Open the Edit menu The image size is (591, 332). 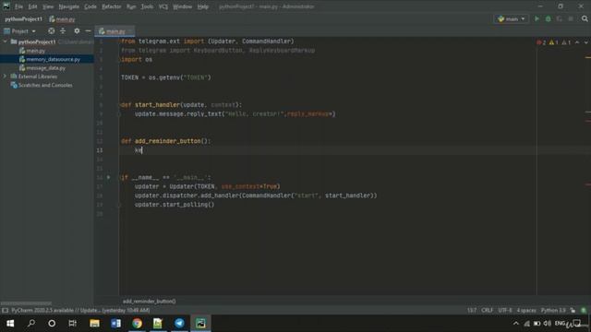pos(33,6)
